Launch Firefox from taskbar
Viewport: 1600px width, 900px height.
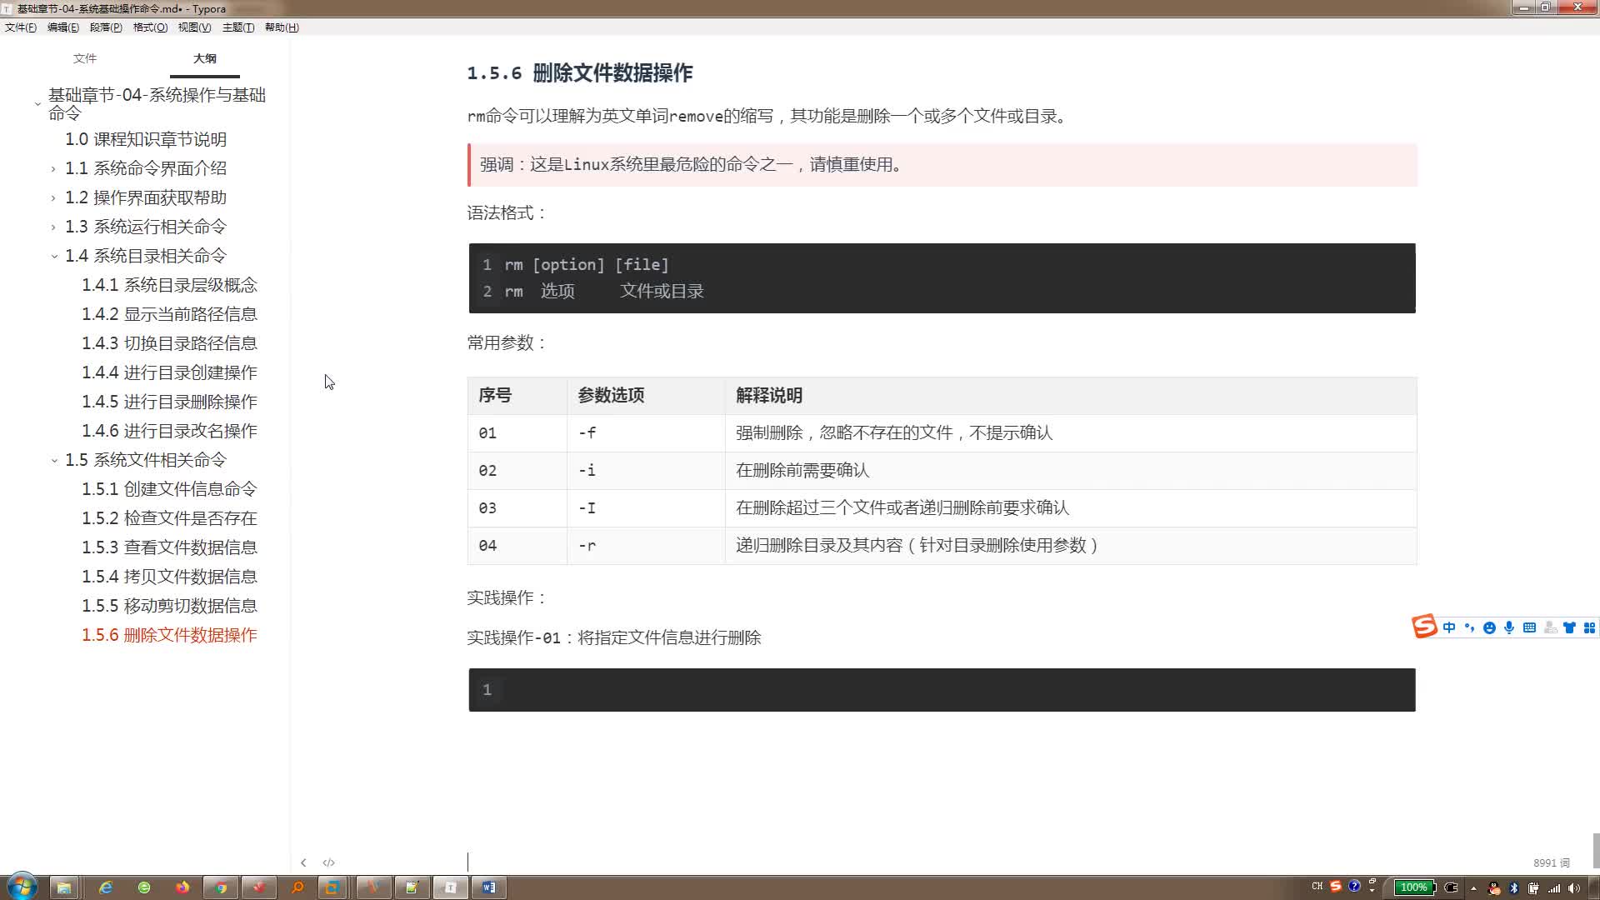coord(182,887)
